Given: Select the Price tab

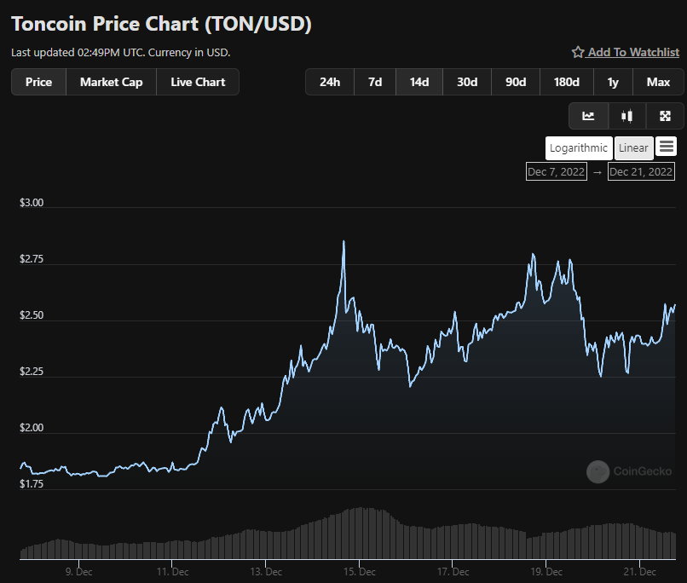Looking at the screenshot, I should tap(38, 82).
